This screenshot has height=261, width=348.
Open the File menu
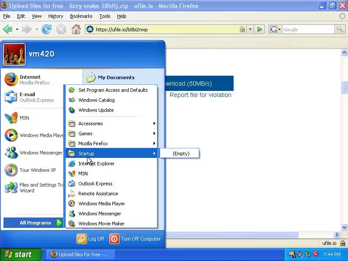pyautogui.click(x=7, y=16)
